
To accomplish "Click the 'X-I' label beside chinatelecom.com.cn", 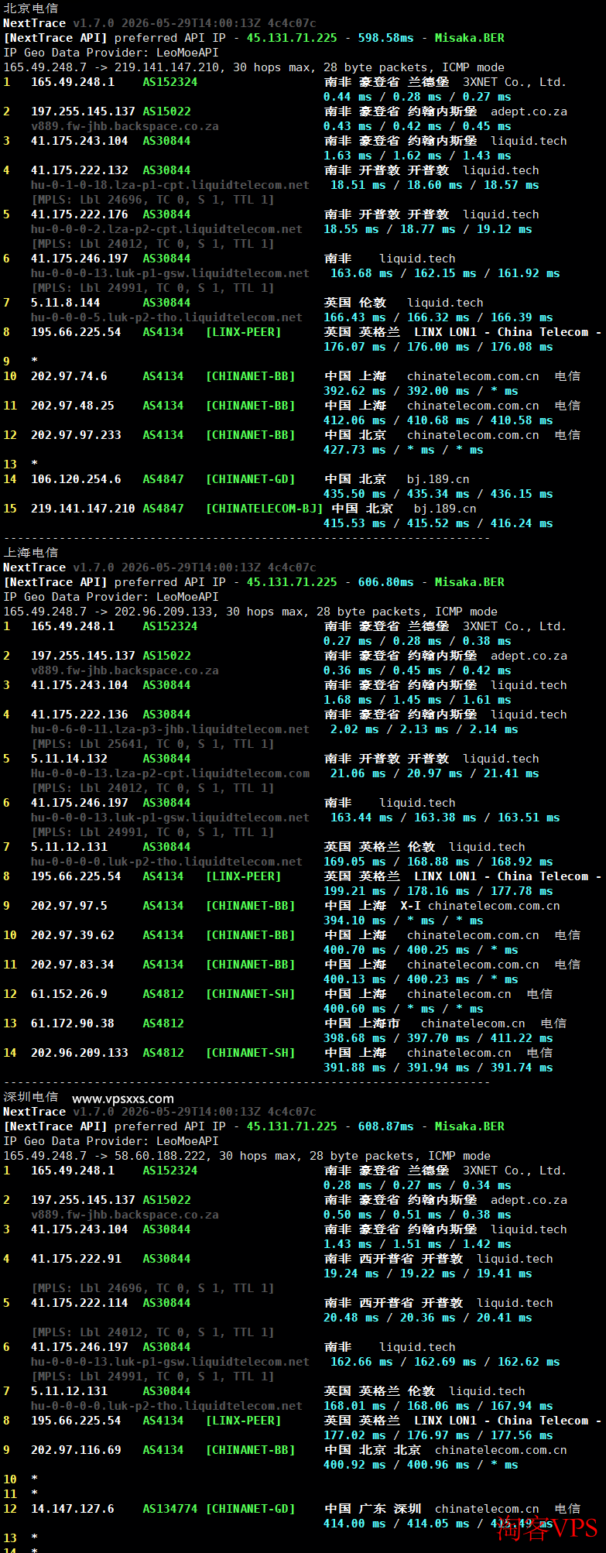I will coord(410,906).
